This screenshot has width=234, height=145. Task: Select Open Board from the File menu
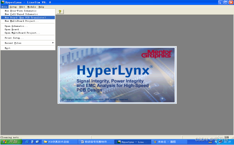28,29
